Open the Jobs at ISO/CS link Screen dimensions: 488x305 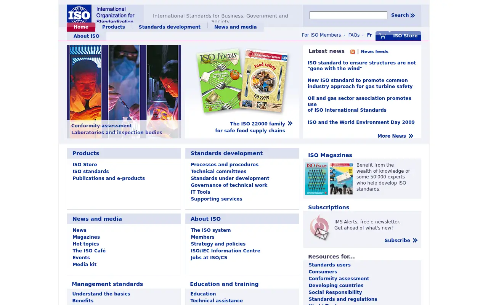pyautogui.click(x=209, y=258)
